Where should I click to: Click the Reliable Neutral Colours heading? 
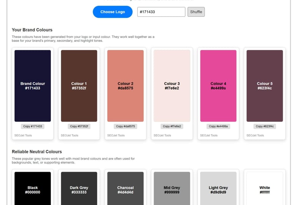coord(36,152)
